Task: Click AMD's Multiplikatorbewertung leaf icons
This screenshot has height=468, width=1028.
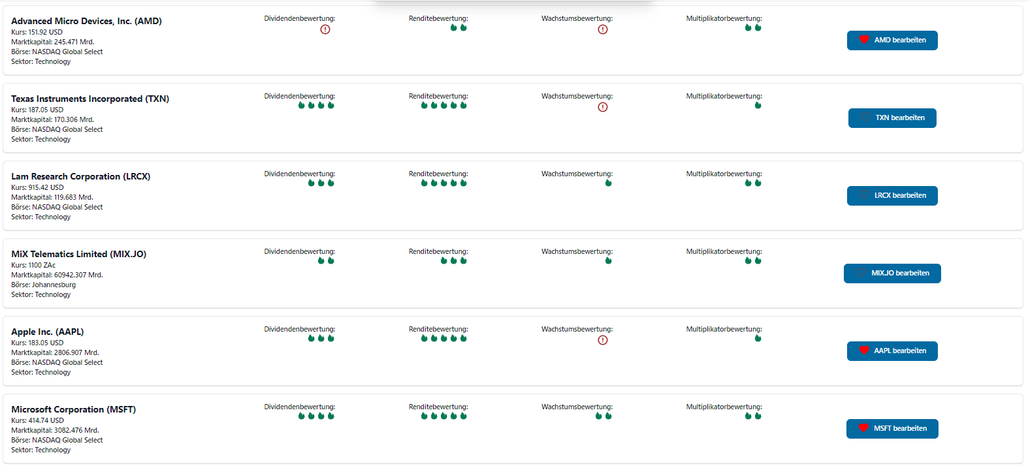Action: [753, 27]
